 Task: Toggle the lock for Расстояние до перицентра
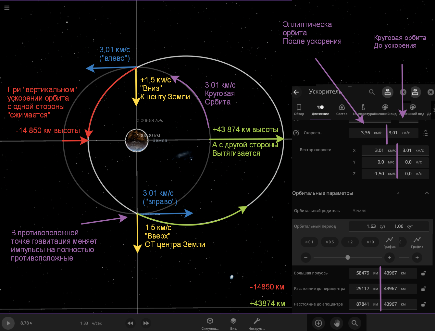[424, 289]
